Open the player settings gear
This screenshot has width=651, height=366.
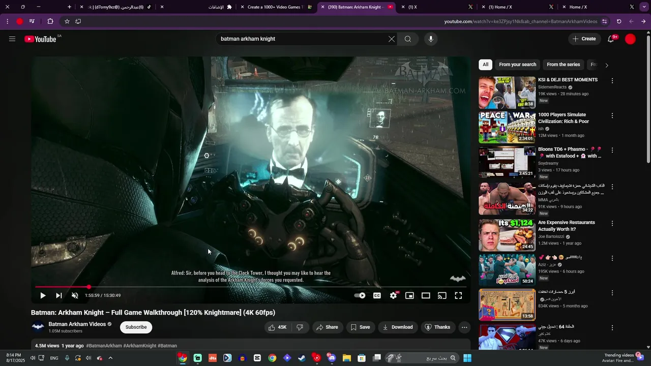click(x=393, y=295)
